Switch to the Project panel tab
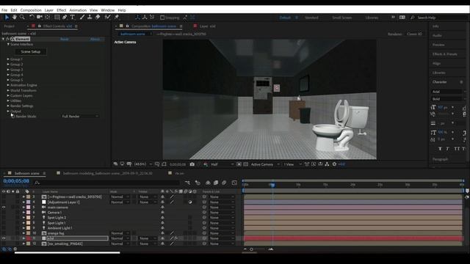The image size is (470, 264). 10,26
